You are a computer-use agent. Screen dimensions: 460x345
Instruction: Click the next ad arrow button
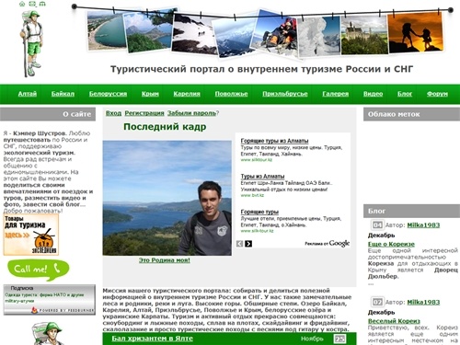coord(248,244)
